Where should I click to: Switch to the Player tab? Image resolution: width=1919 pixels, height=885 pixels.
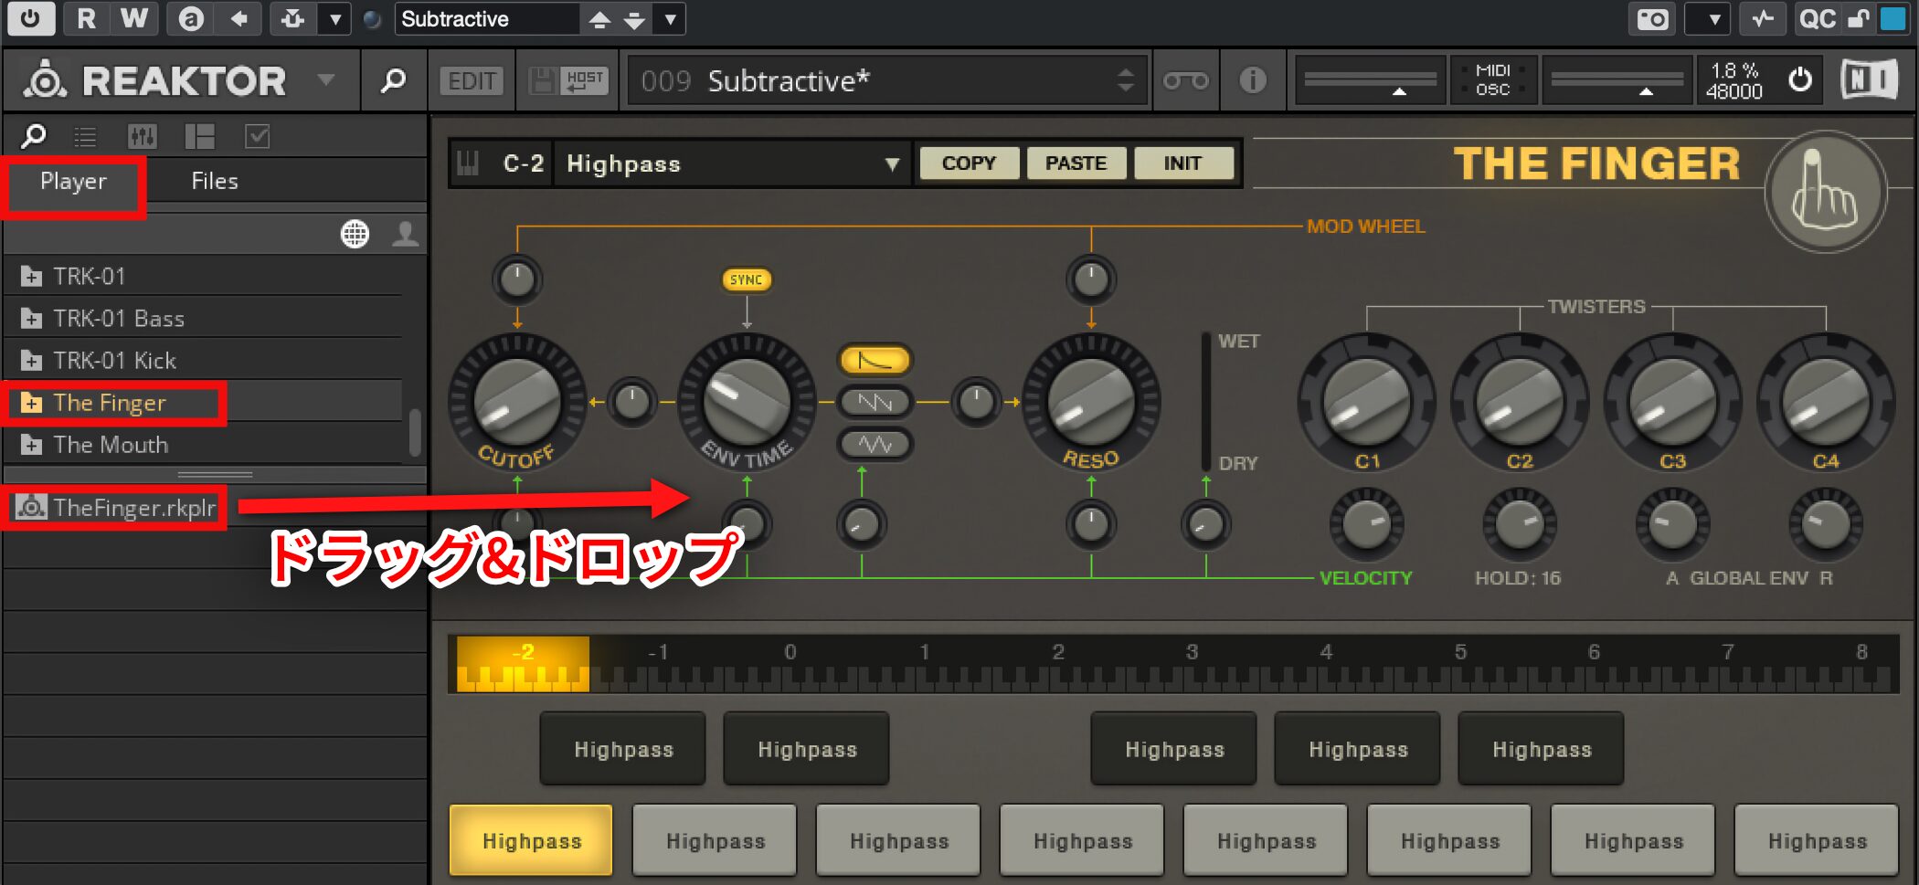click(x=73, y=182)
